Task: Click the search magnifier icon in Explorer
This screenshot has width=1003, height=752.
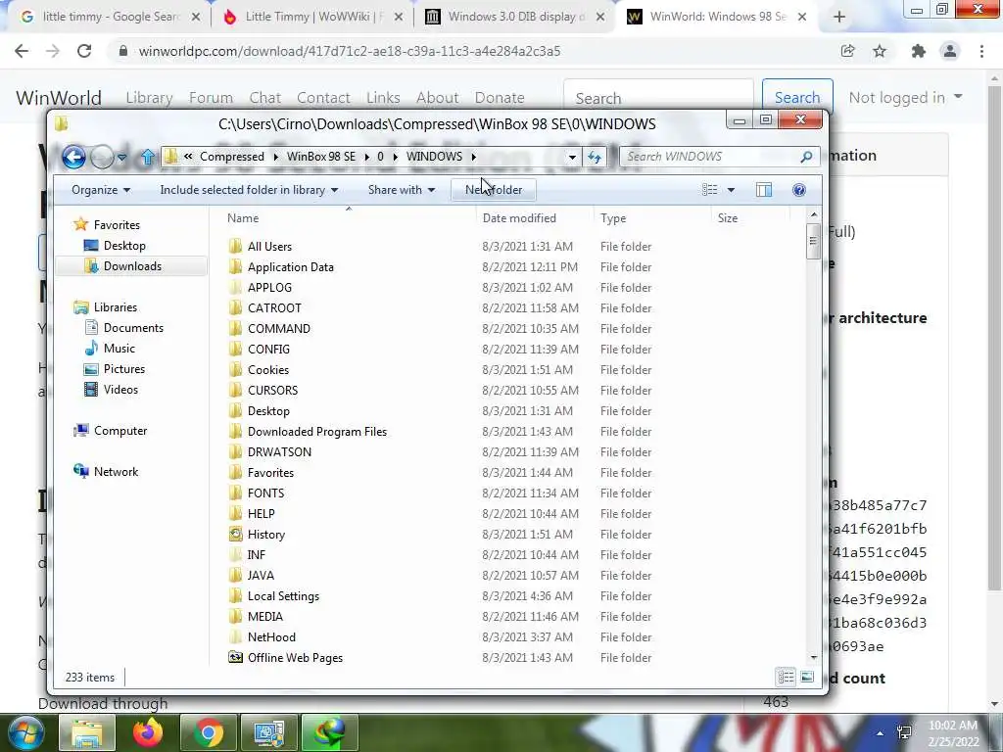Action: (x=807, y=157)
